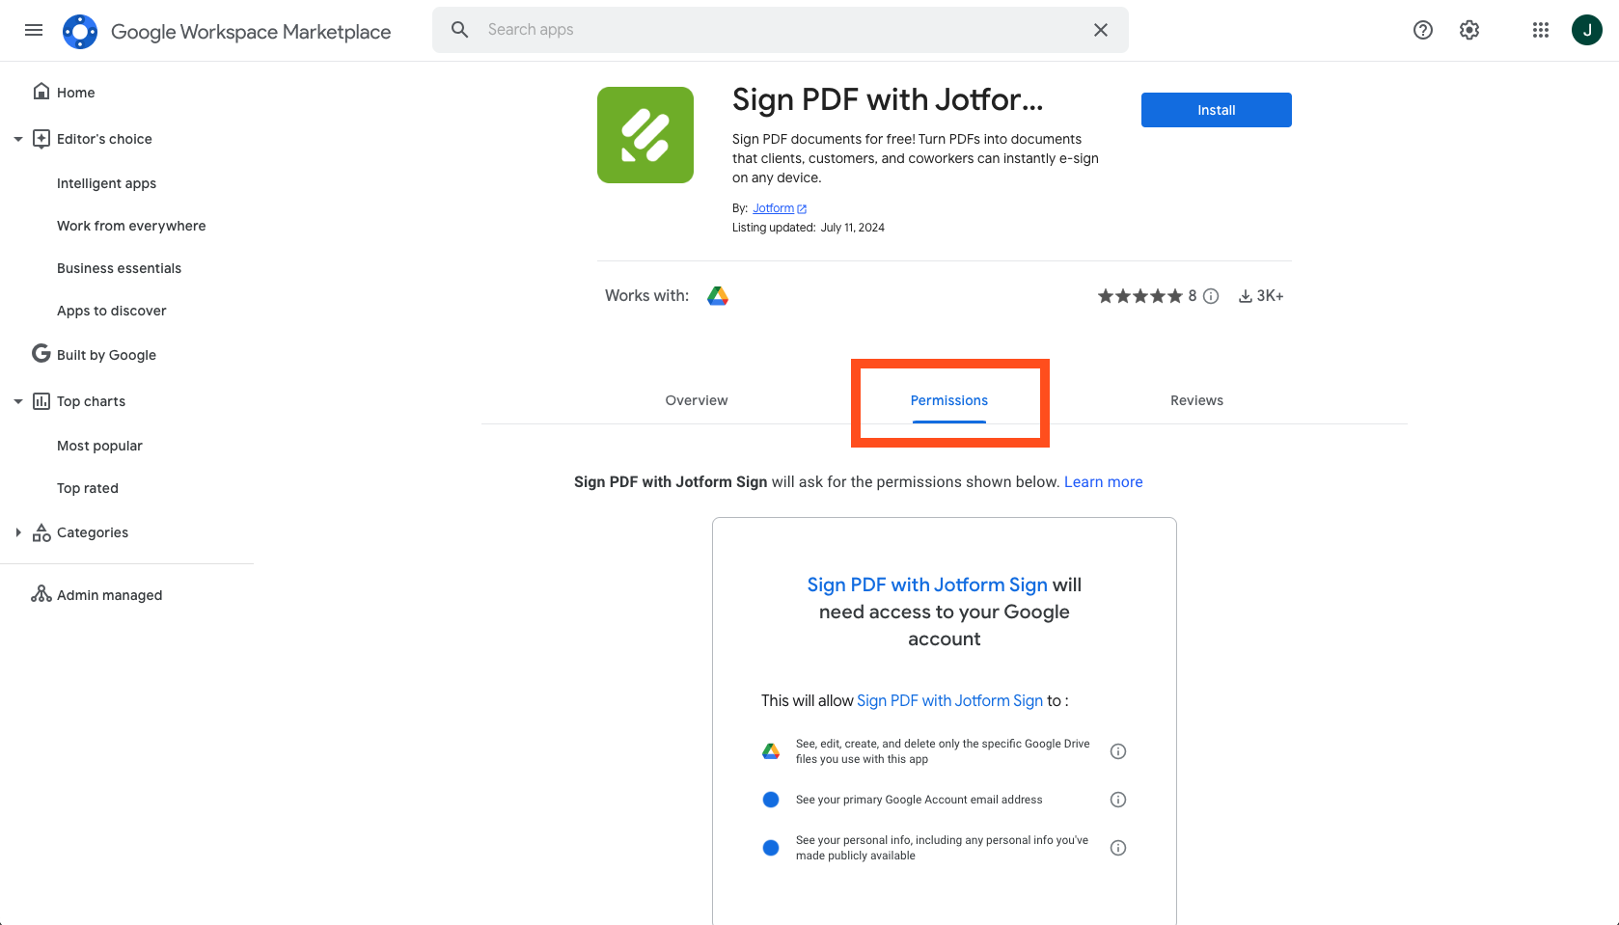Viewport: 1619px width, 925px height.
Task: Click the Google Drive icon beside Works with
Action: [x=718, y=296]
